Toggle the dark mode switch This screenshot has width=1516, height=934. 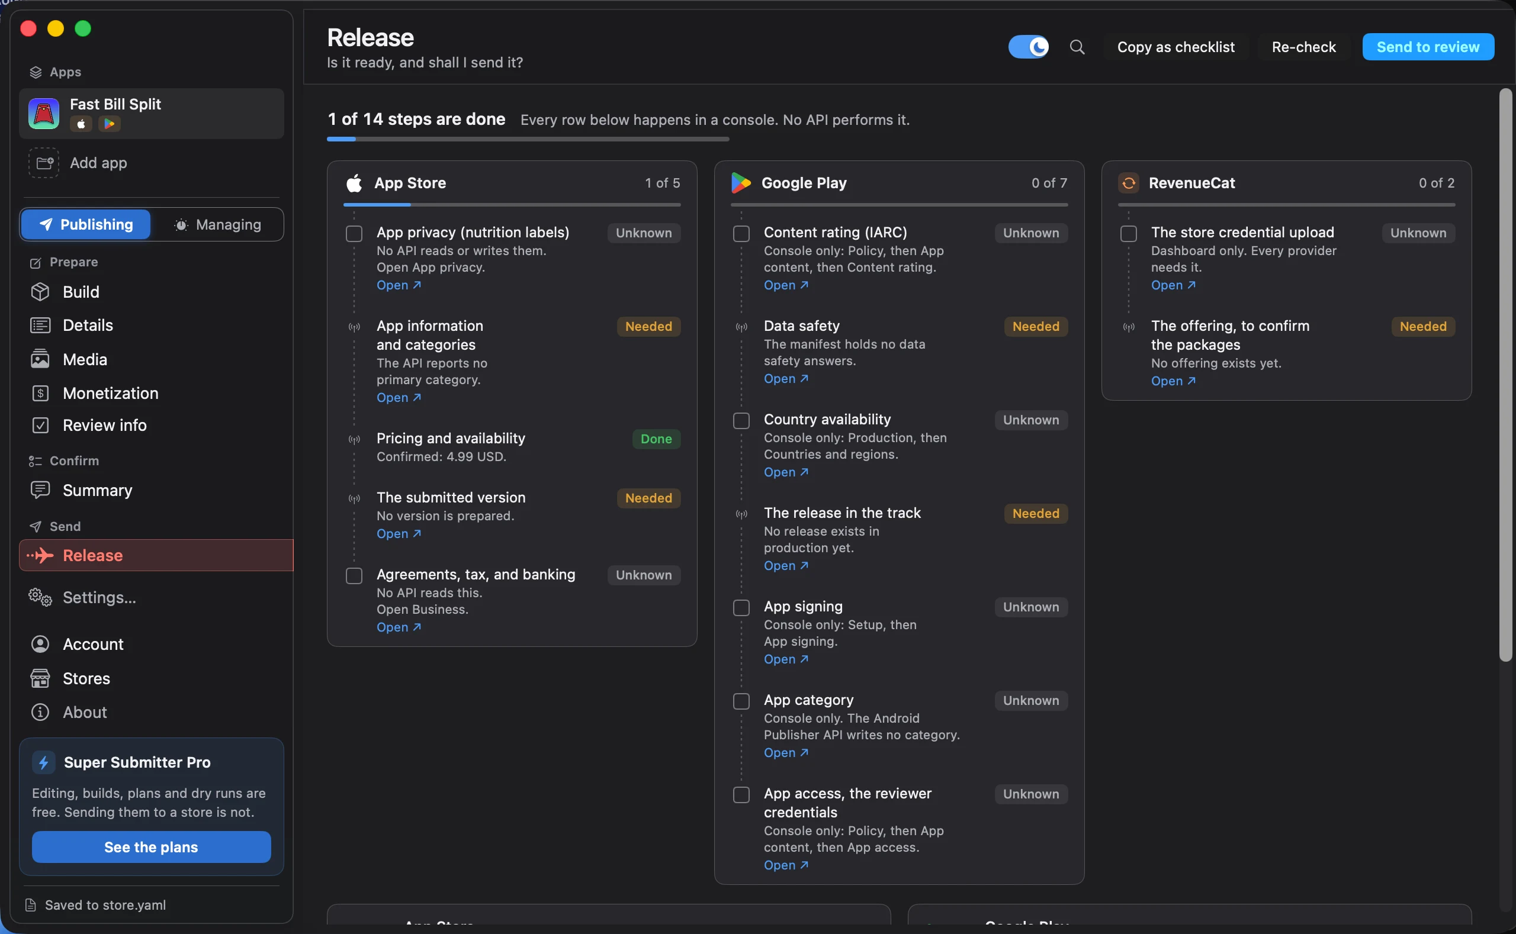[x=1028, y=47]
